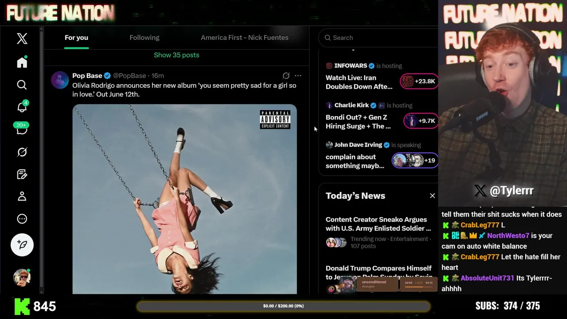Click the INFOWARS verified badge
This screenshot has width=567, height=319.
coord(372,66)
